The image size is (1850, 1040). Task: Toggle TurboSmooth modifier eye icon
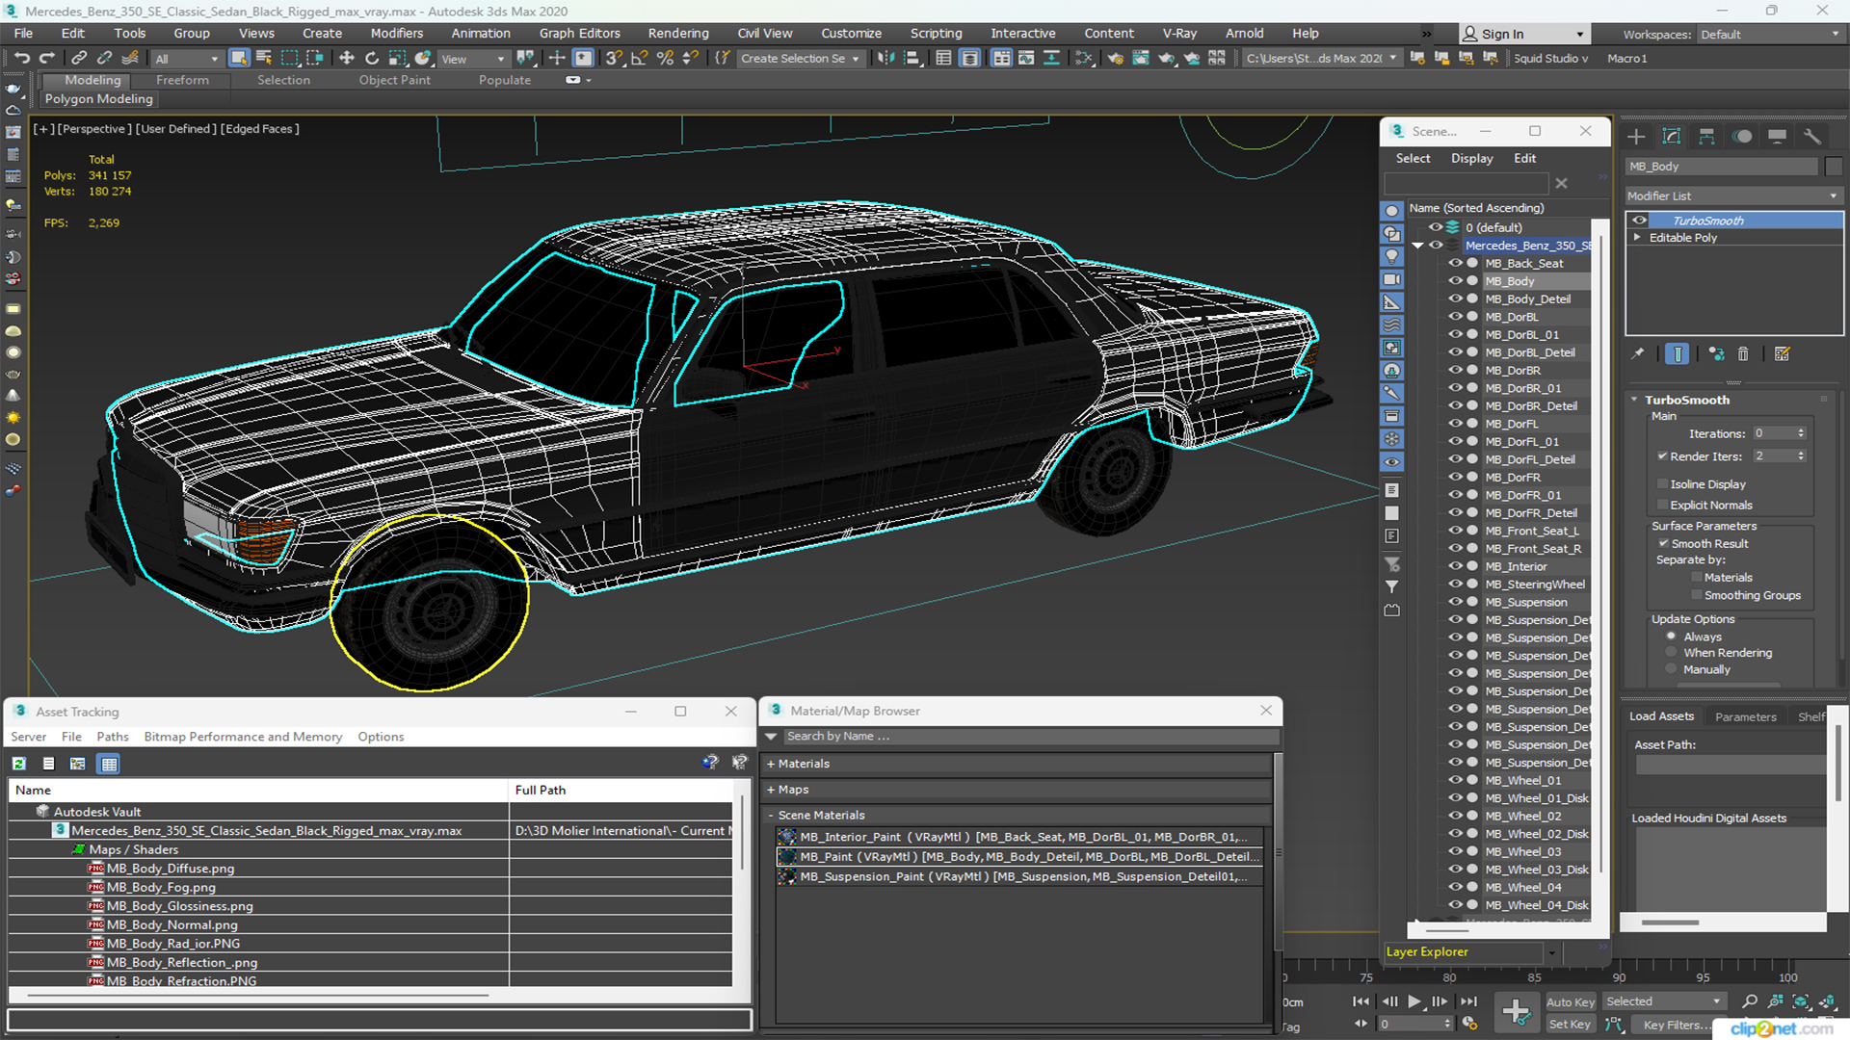click(1639, 221)
